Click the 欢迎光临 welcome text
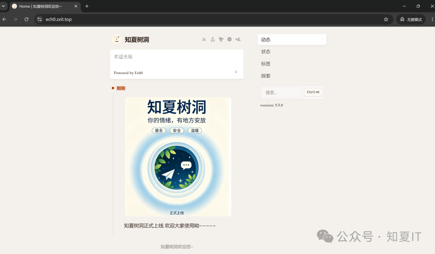Image resolution: width=435 pixels, height=254 pixels. pyautogui.click(x=123, y=57)
